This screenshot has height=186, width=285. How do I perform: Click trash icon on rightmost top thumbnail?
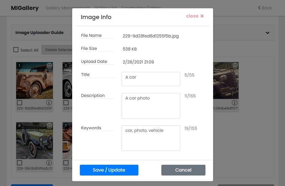click(235, 65)
